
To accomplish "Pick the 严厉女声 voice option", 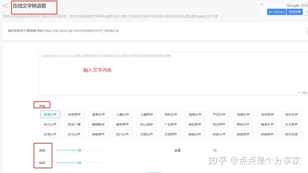I will 219,115.
